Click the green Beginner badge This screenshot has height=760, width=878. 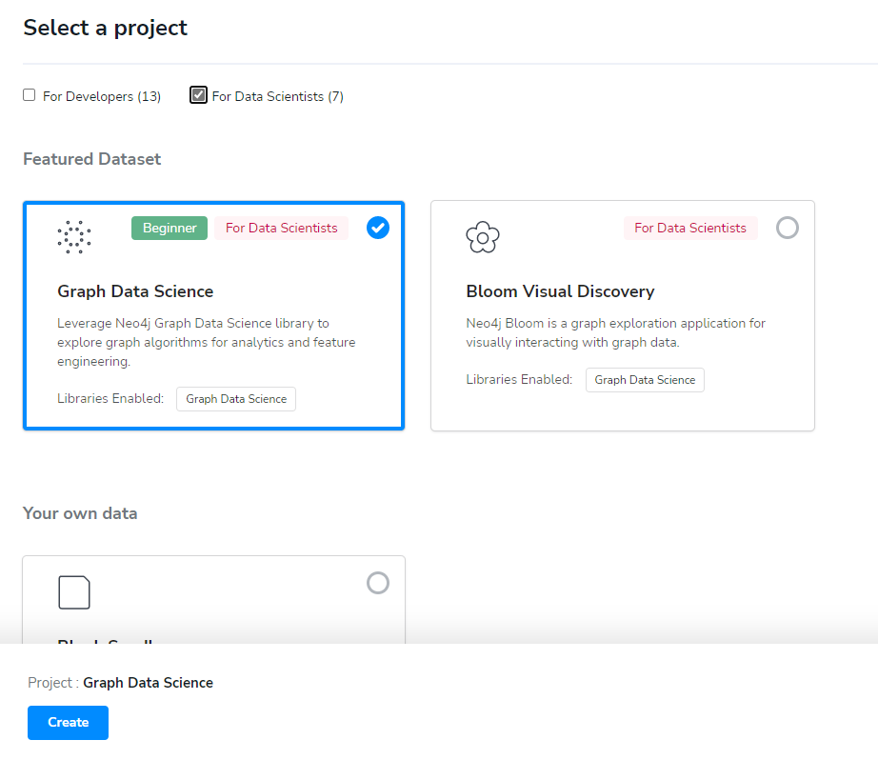coord(170,228)
